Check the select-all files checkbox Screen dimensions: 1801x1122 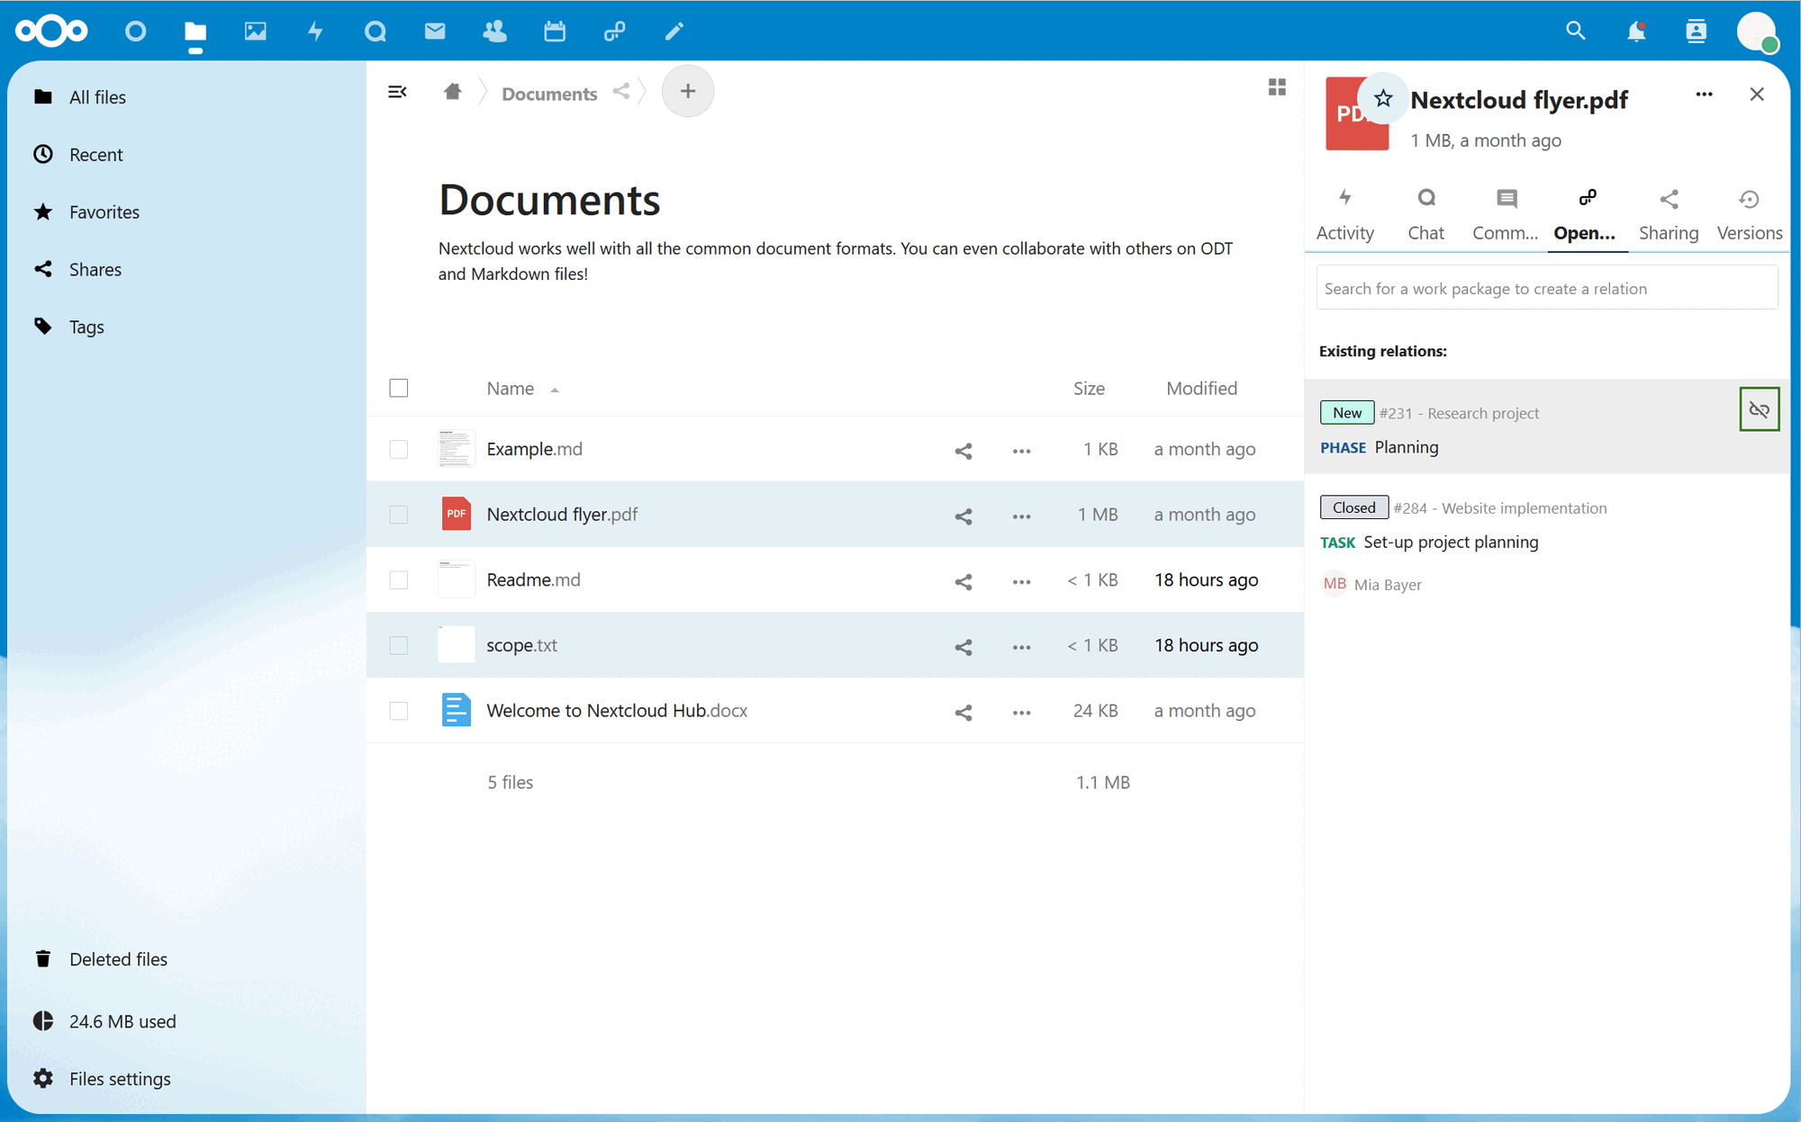pos(399,388)
